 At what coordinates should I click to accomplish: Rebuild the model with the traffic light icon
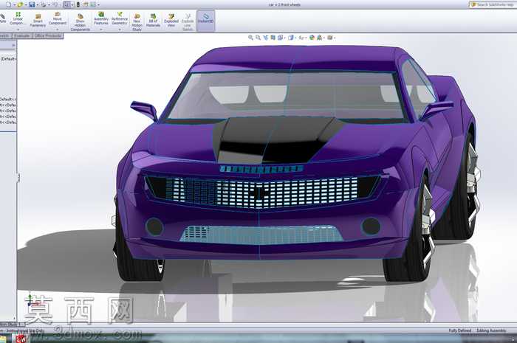[x=78, y=4]
